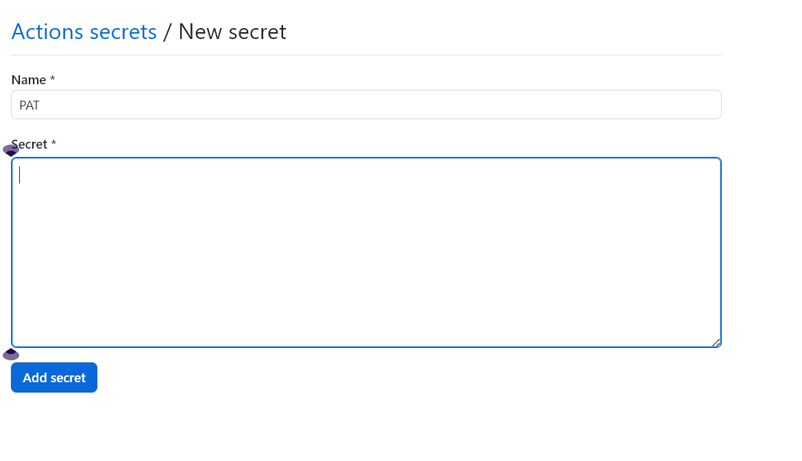This screenshot has width=802, height=461.
Task: Click the Secret field label
Action: tap(29, 144)
